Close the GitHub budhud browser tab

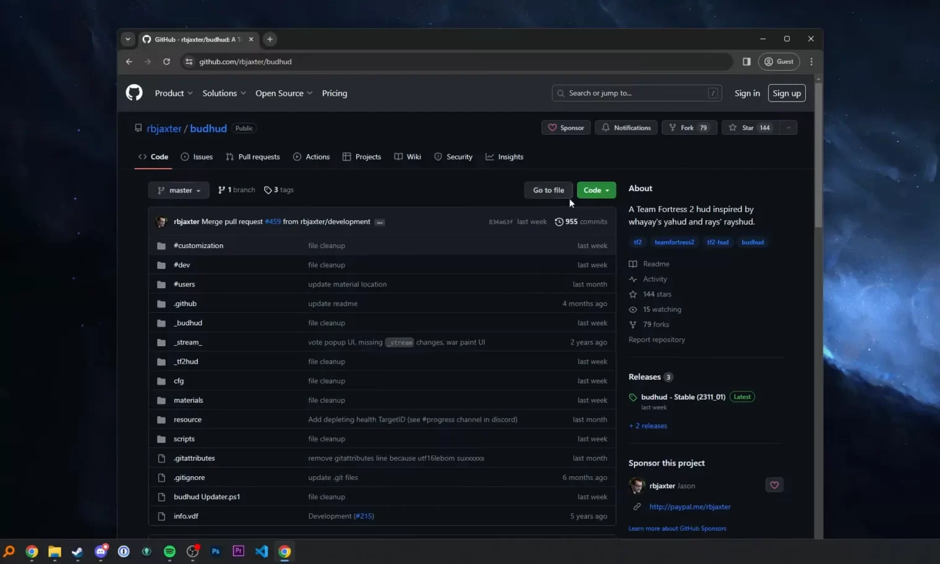pyautogui.click(x=251, y=39)
